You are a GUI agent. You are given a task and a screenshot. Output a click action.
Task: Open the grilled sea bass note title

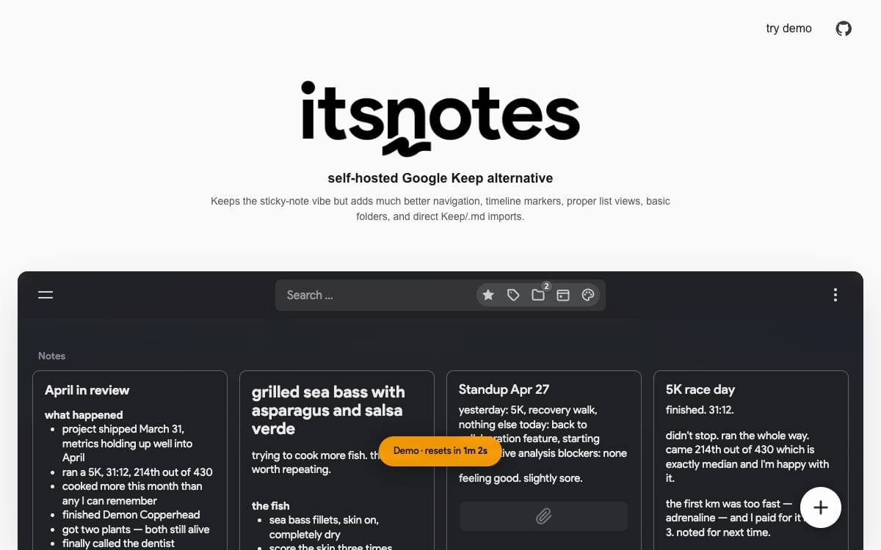tap(327, 410)
